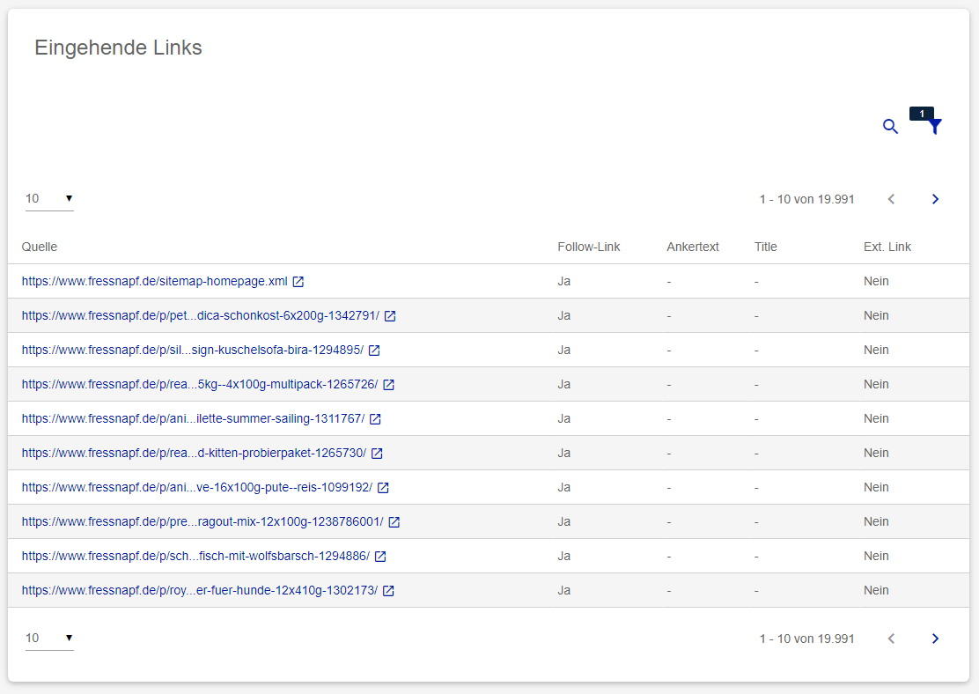Go to previous page at top

coord(892,199)
